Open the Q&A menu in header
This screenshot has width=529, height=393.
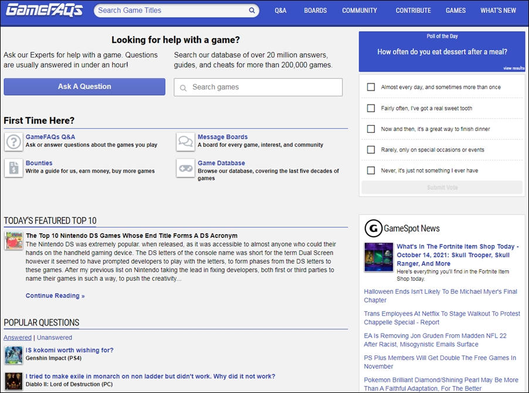[x=280, y=11]
